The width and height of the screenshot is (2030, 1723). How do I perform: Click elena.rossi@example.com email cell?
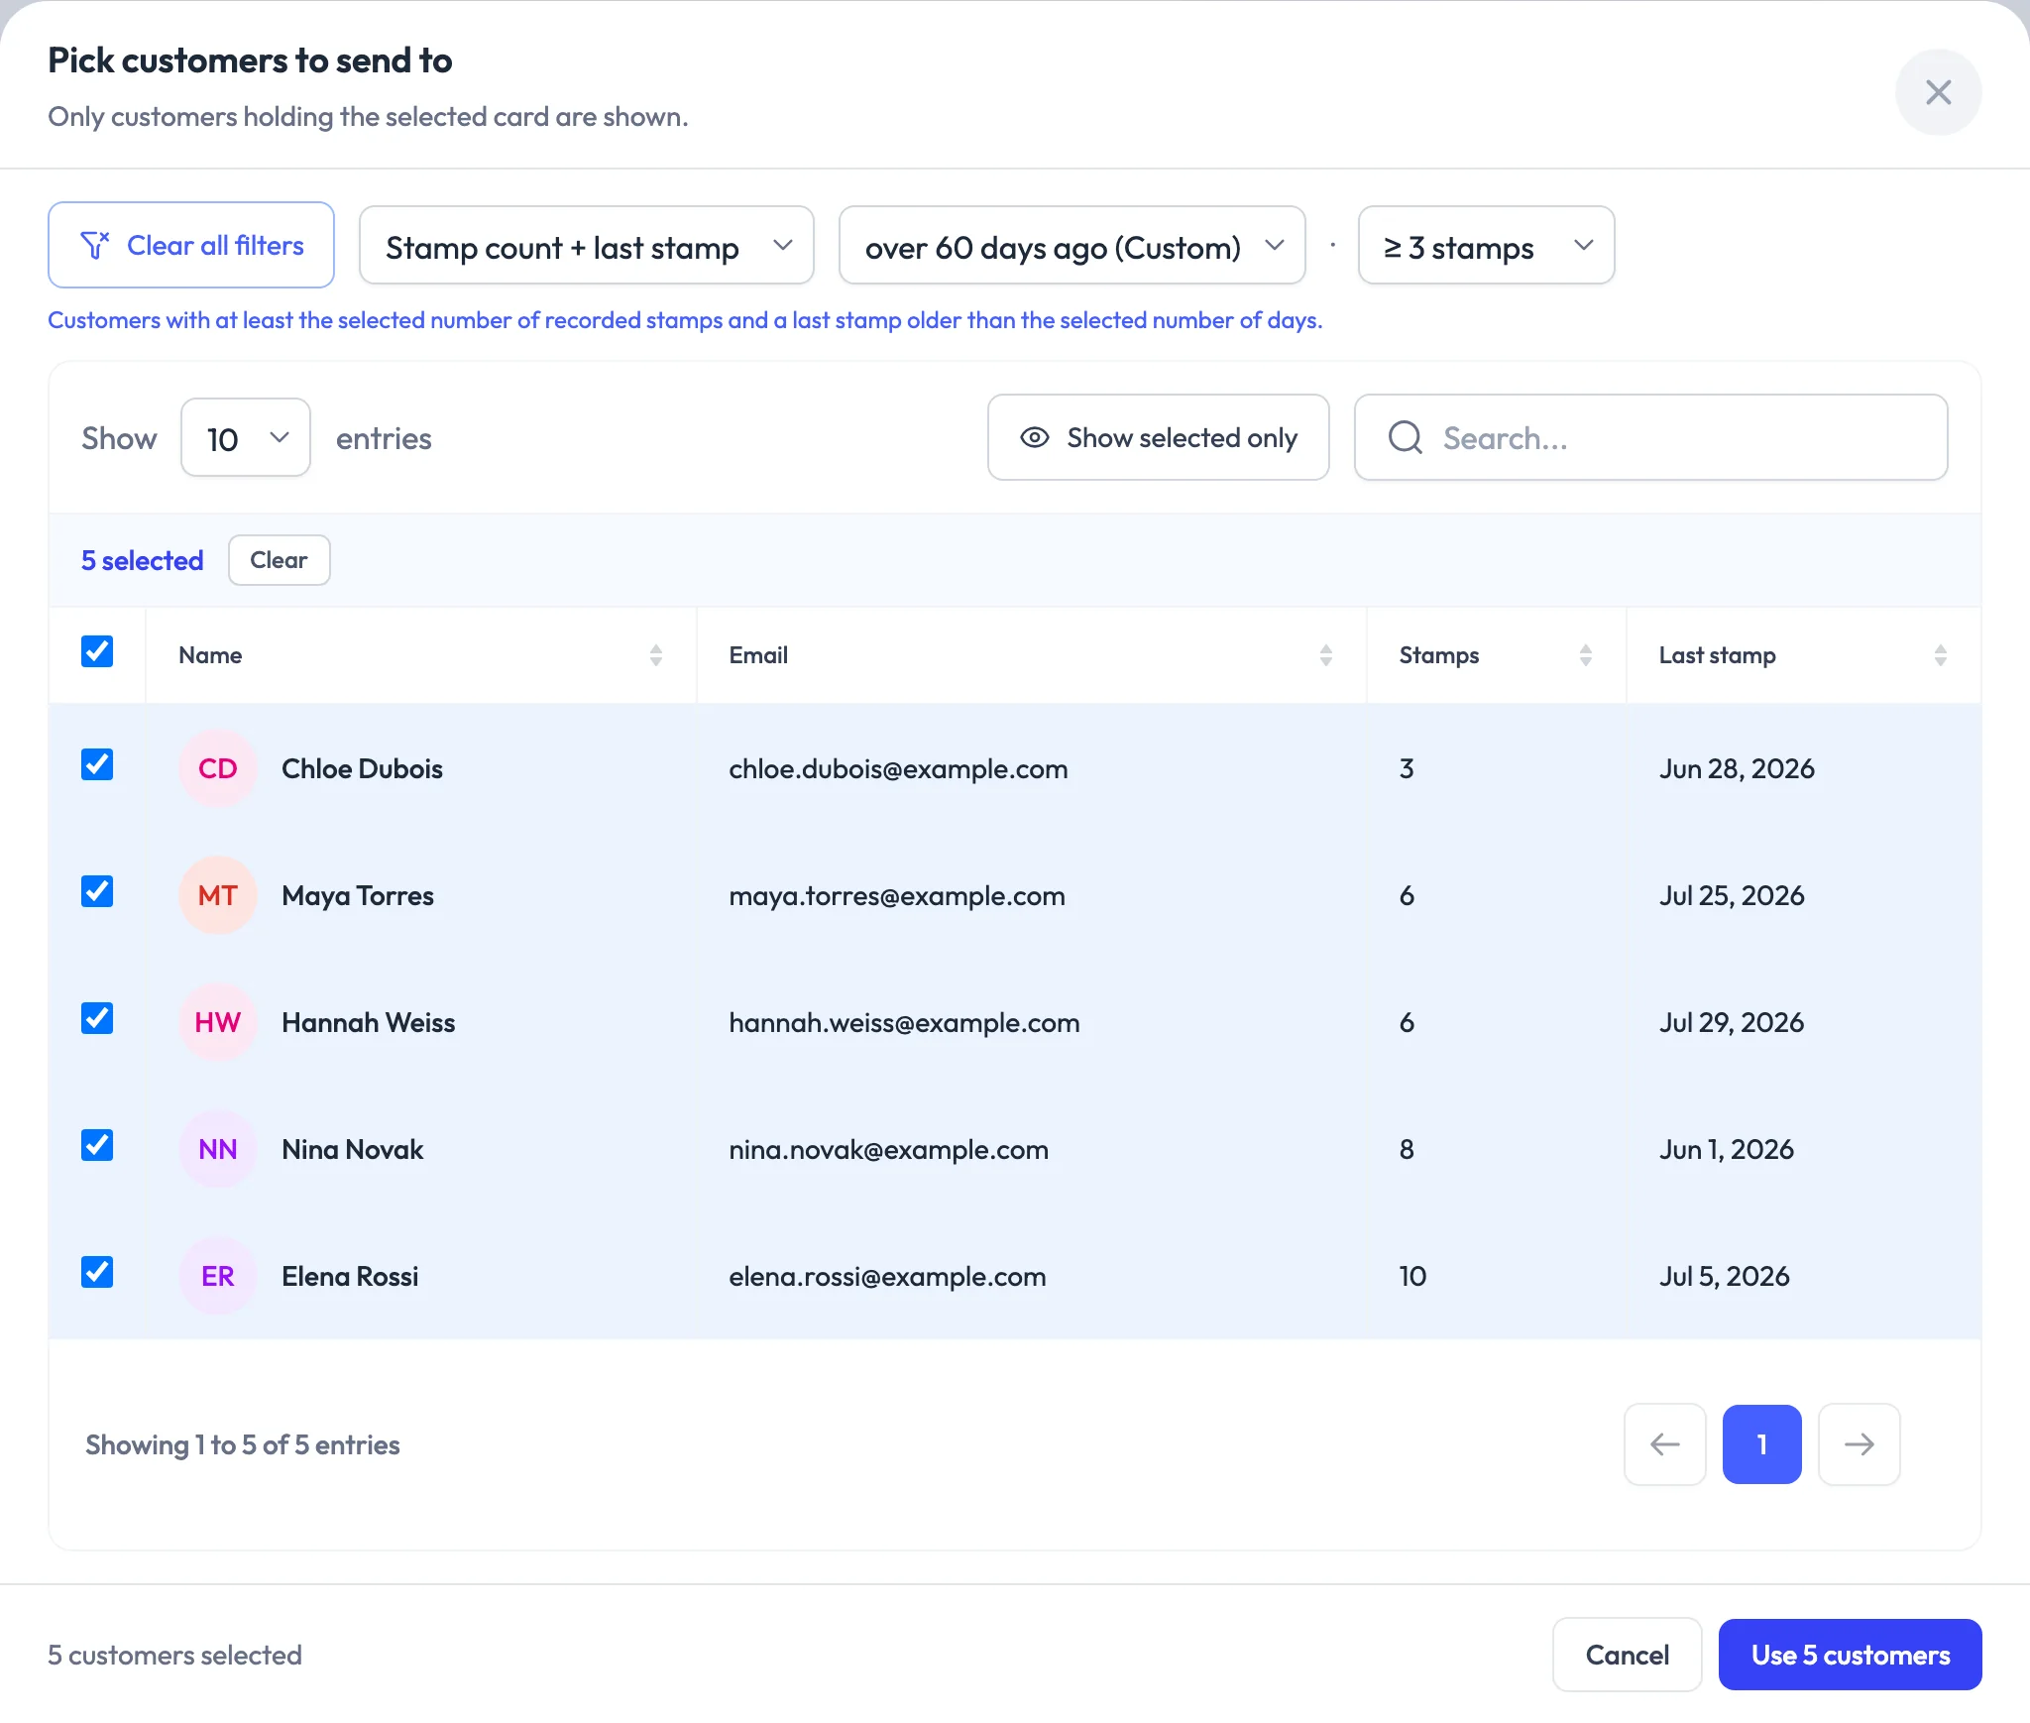pos(887,1276)
